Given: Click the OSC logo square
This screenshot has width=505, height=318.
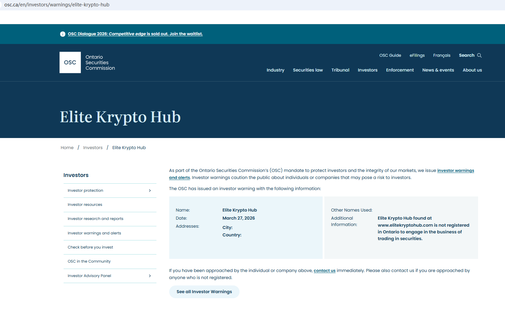Looking at the screenshot, I should (70, 62).
